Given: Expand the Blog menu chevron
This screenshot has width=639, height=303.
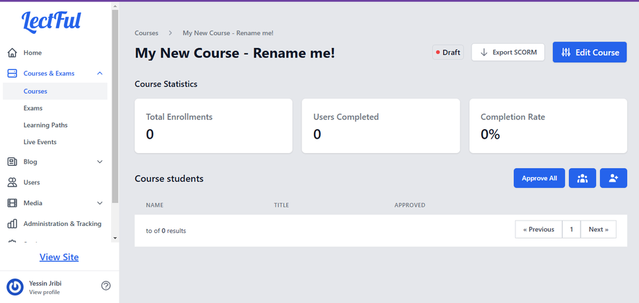Looking at the screenshot, I should pos(100,162).
